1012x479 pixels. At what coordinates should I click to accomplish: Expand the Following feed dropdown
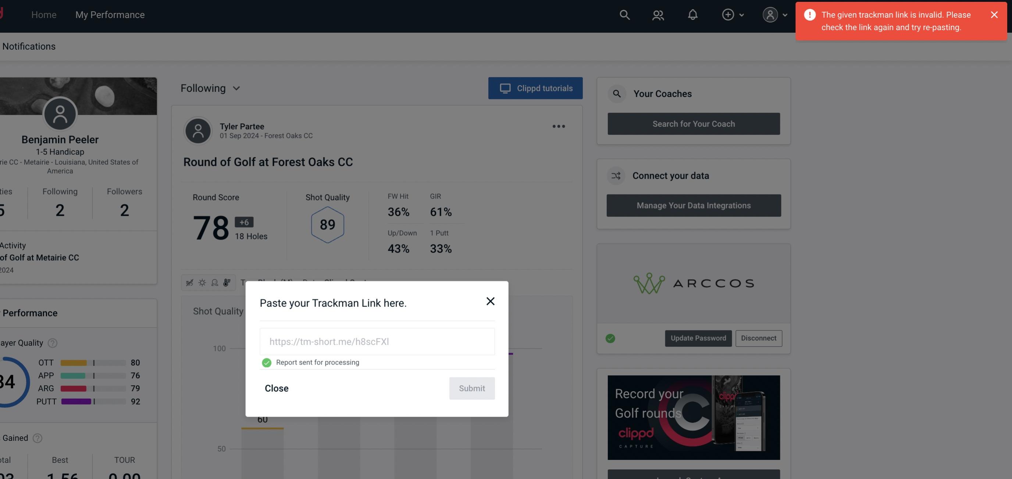(x=210, y=88)
